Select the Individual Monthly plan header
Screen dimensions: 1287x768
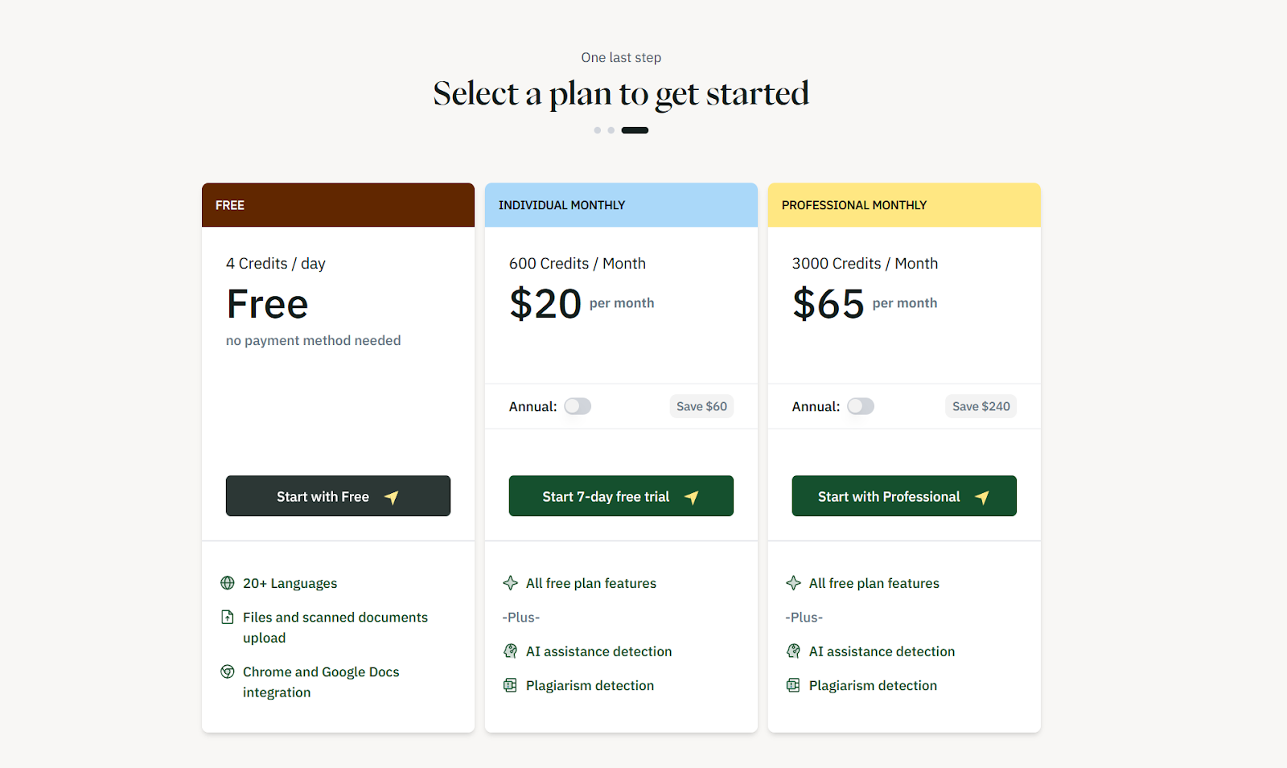[621, 205]
